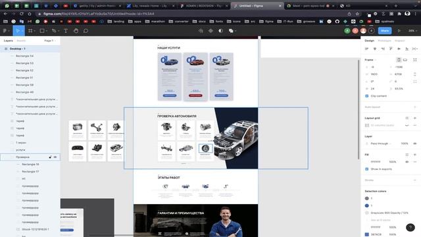
Task: Set frame to landscape orientation
Action: click(405, 60)
